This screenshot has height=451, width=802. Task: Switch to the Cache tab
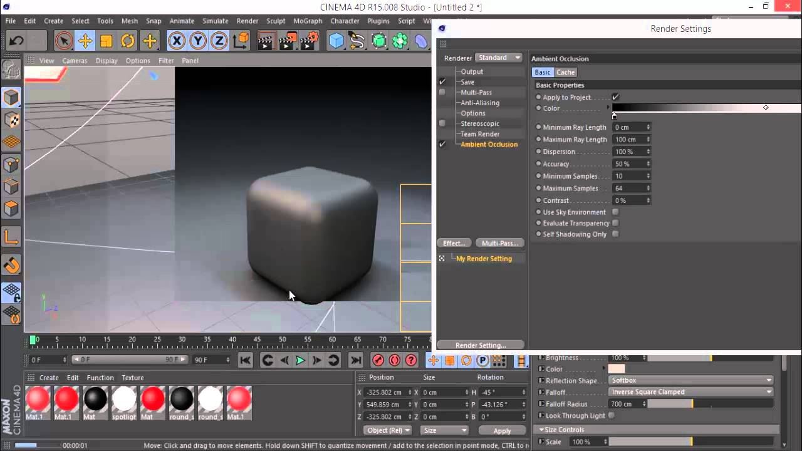(x=566, y=72)
